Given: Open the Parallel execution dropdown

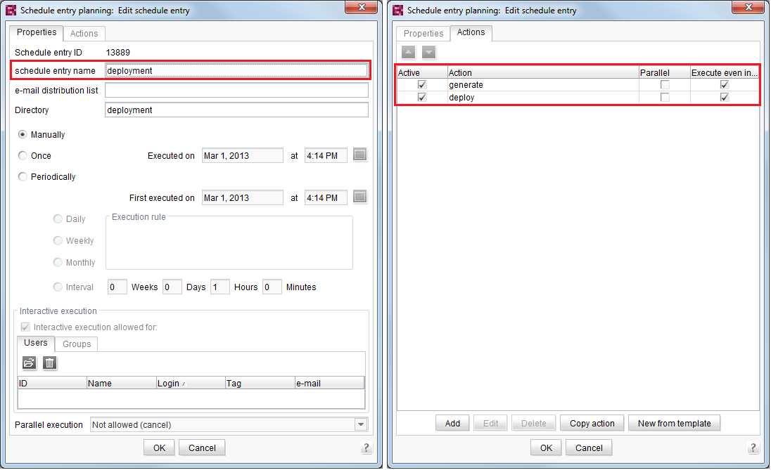Looking at the screenshot, I should pyautogui.click(x=361, y=424).
